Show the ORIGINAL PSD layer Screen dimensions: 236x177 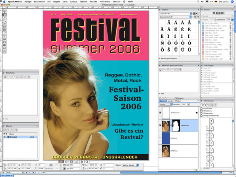click(160, 151)
